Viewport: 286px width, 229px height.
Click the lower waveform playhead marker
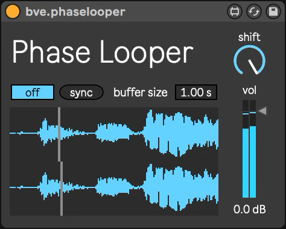click(x=62, y=189)
